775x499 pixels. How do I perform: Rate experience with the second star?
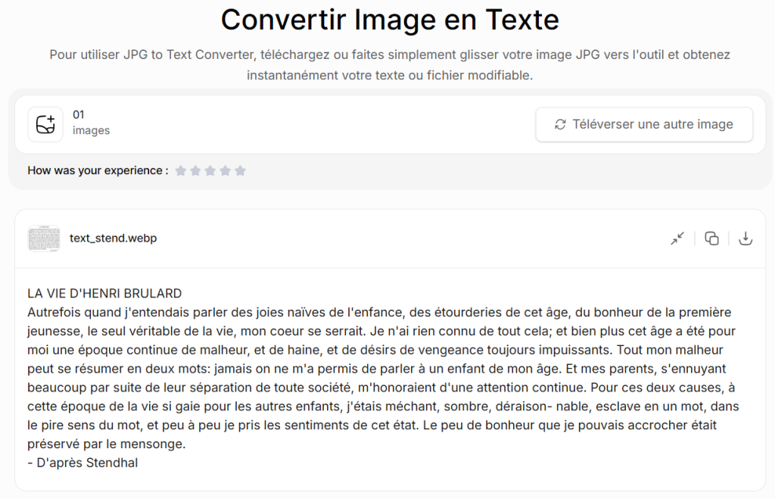click(195, 171)
